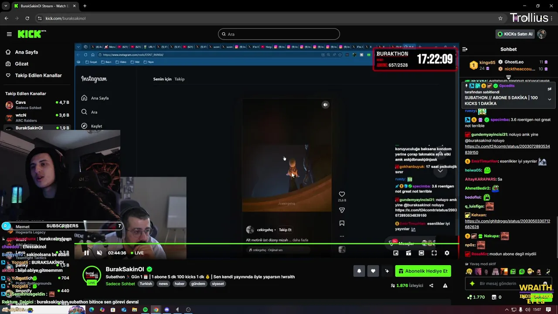558x314 pixels.
Task: Open mini player mode
Action: coord(396,253)
